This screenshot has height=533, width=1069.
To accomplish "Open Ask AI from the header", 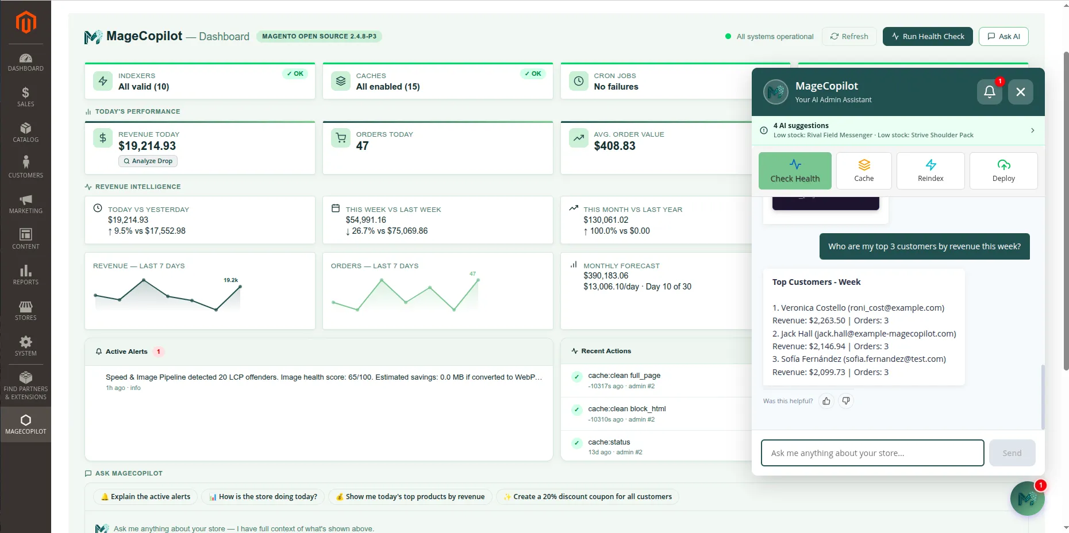I will (x=1003, y=36).
